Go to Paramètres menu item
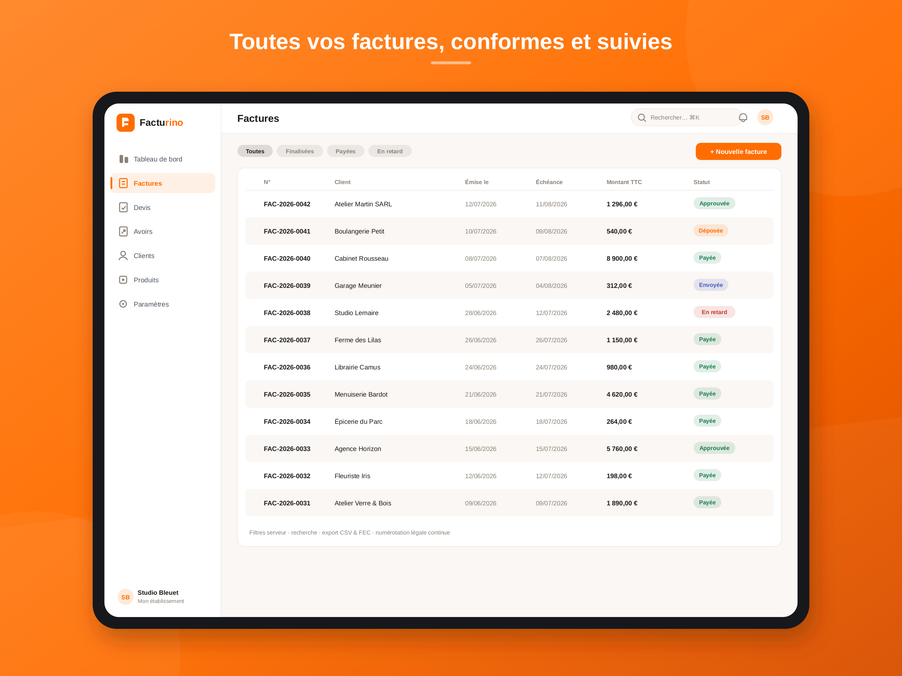 point(163,304)
